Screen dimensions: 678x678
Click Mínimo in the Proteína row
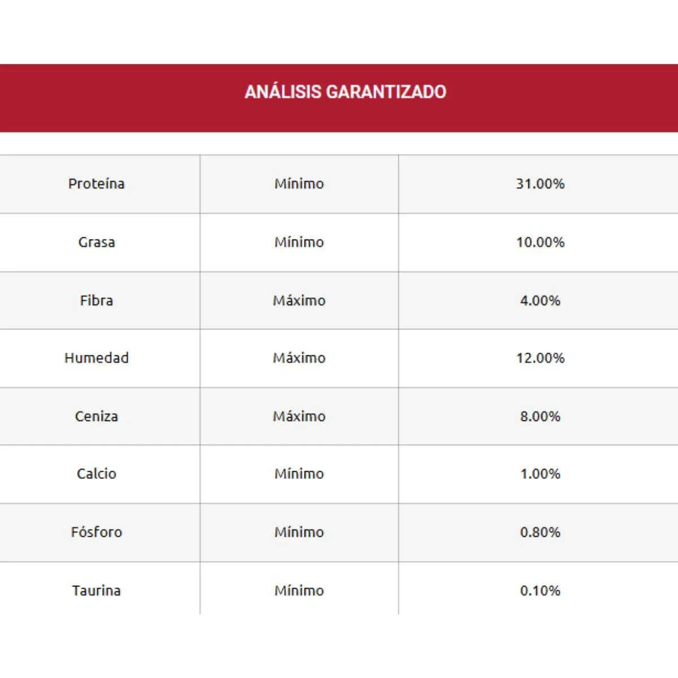coord(299,184)
